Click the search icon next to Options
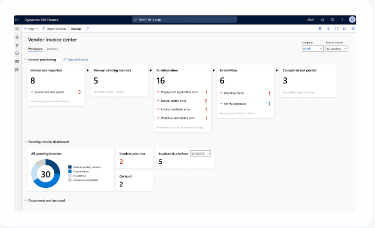Screen dimensions: 375x228 (88, 29)
